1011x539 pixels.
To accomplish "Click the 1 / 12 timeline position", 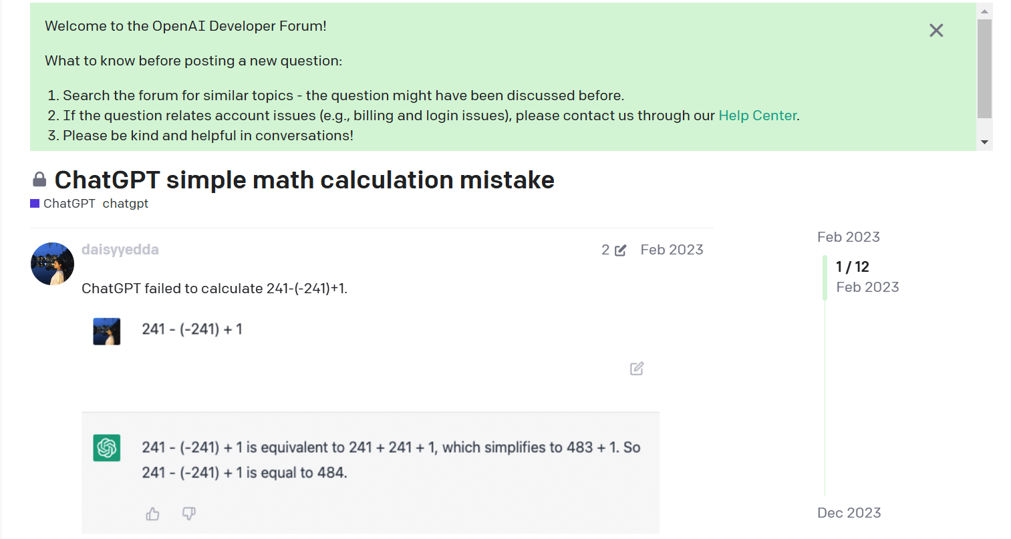I will pos(853,267).
